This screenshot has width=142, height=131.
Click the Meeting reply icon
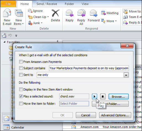pyautogui.click(x=103, y=13)
